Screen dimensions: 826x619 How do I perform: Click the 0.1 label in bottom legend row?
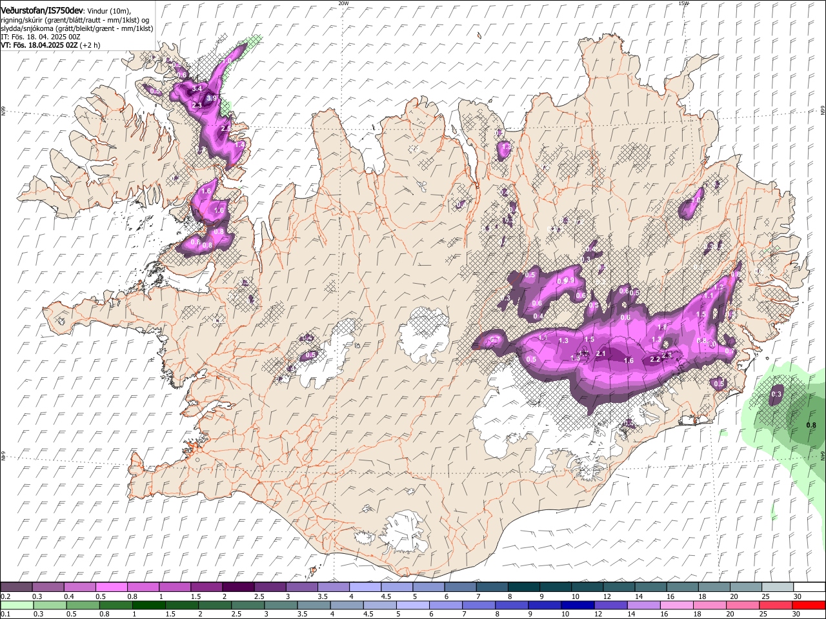tap(6, 614)
